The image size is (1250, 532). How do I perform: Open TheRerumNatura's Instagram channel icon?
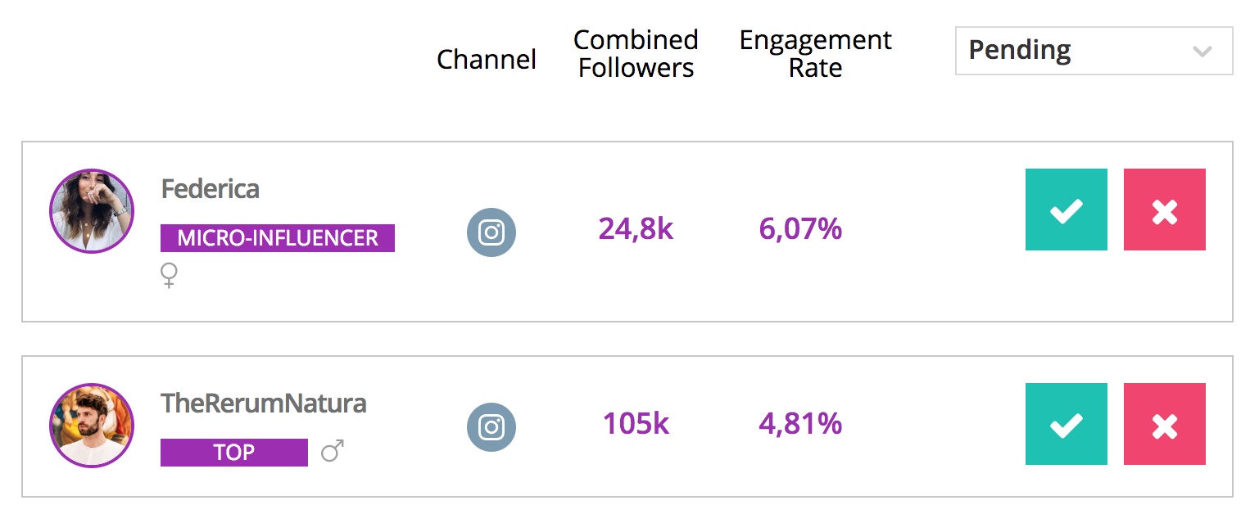[x=491, y=427]
